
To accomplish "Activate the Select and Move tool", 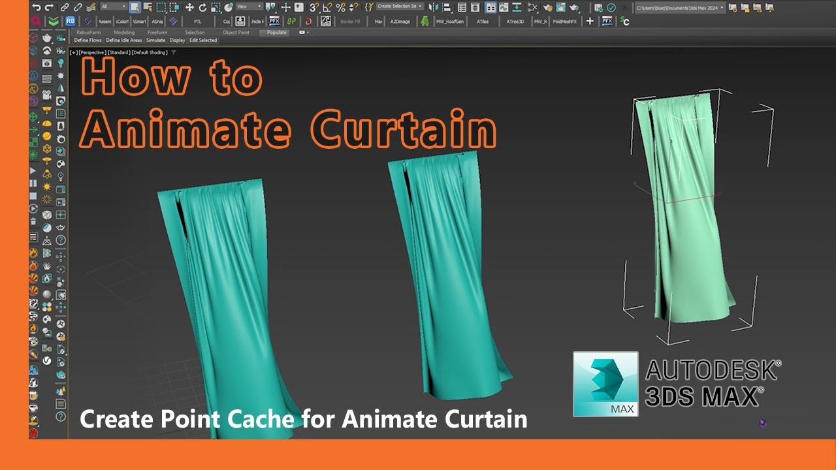I will tap(189, 7).
